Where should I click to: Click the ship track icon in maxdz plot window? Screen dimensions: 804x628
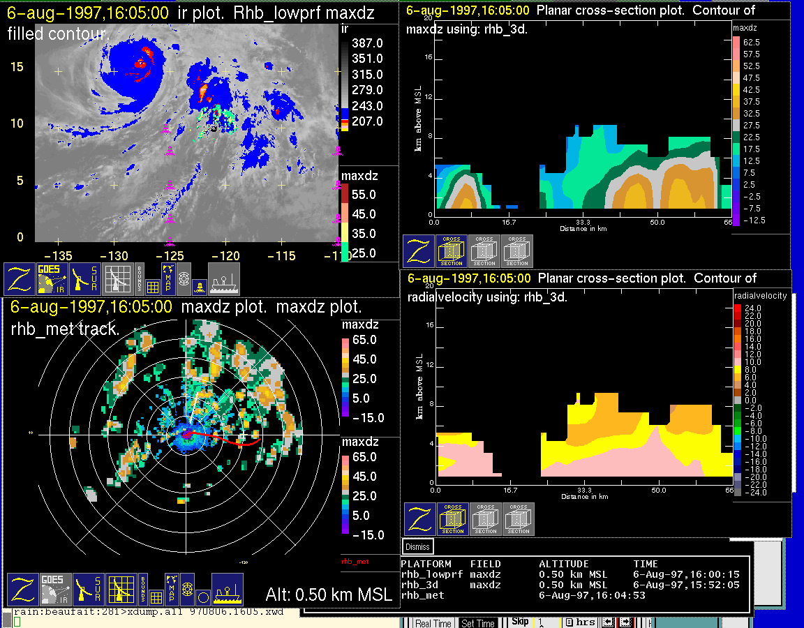[x=228, y=589]
